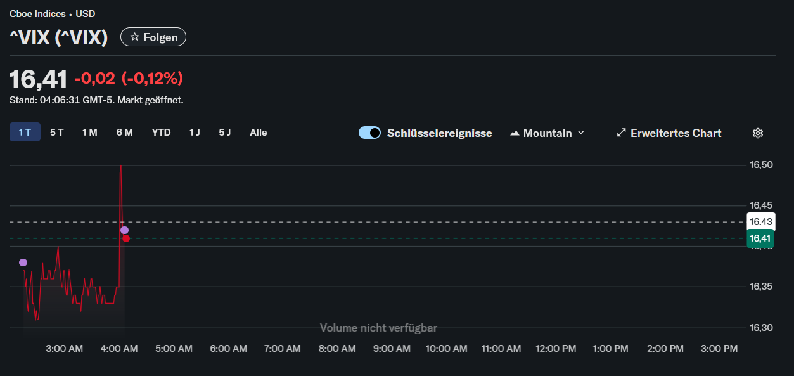Click the Schlüsselereignisse label
This screenshot has height=376, width=794.
point(440,133)
